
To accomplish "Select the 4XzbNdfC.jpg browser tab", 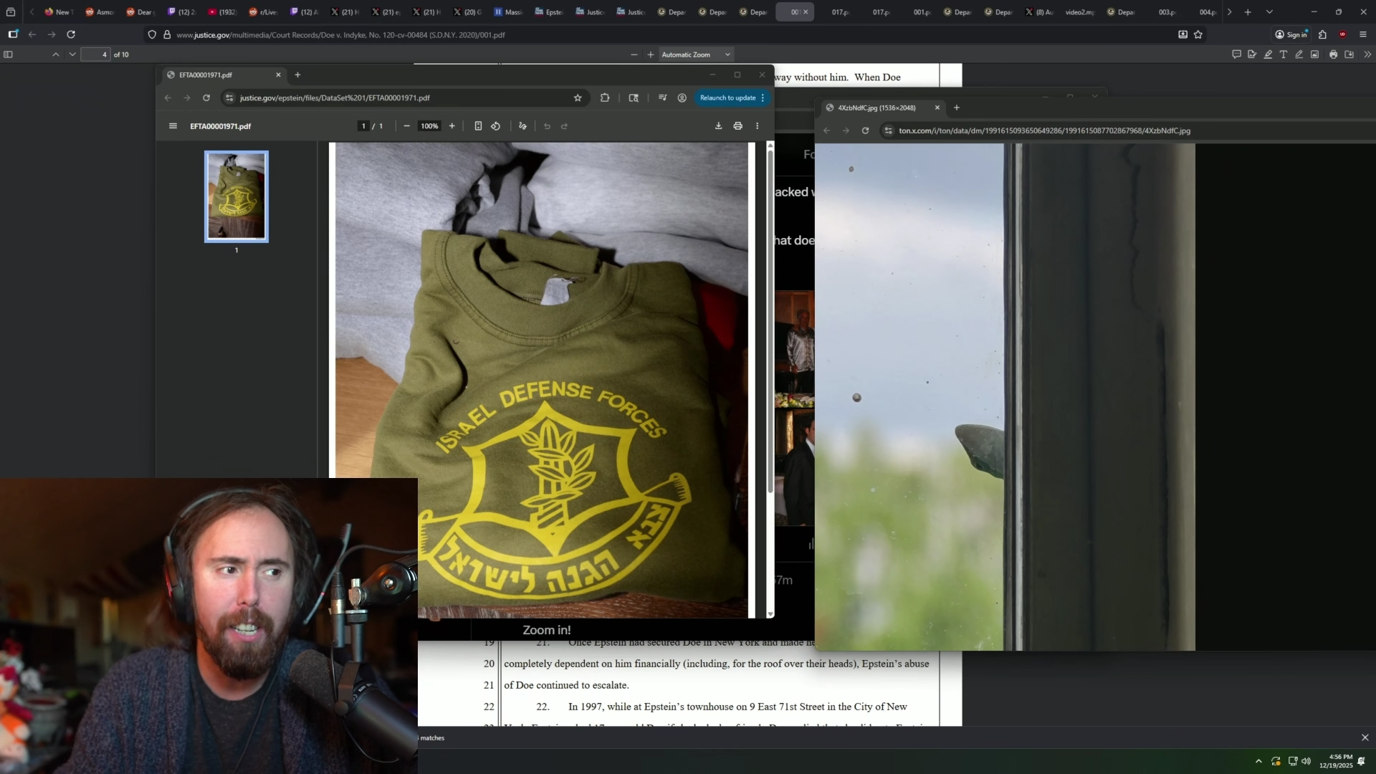I will coord(876,107).
